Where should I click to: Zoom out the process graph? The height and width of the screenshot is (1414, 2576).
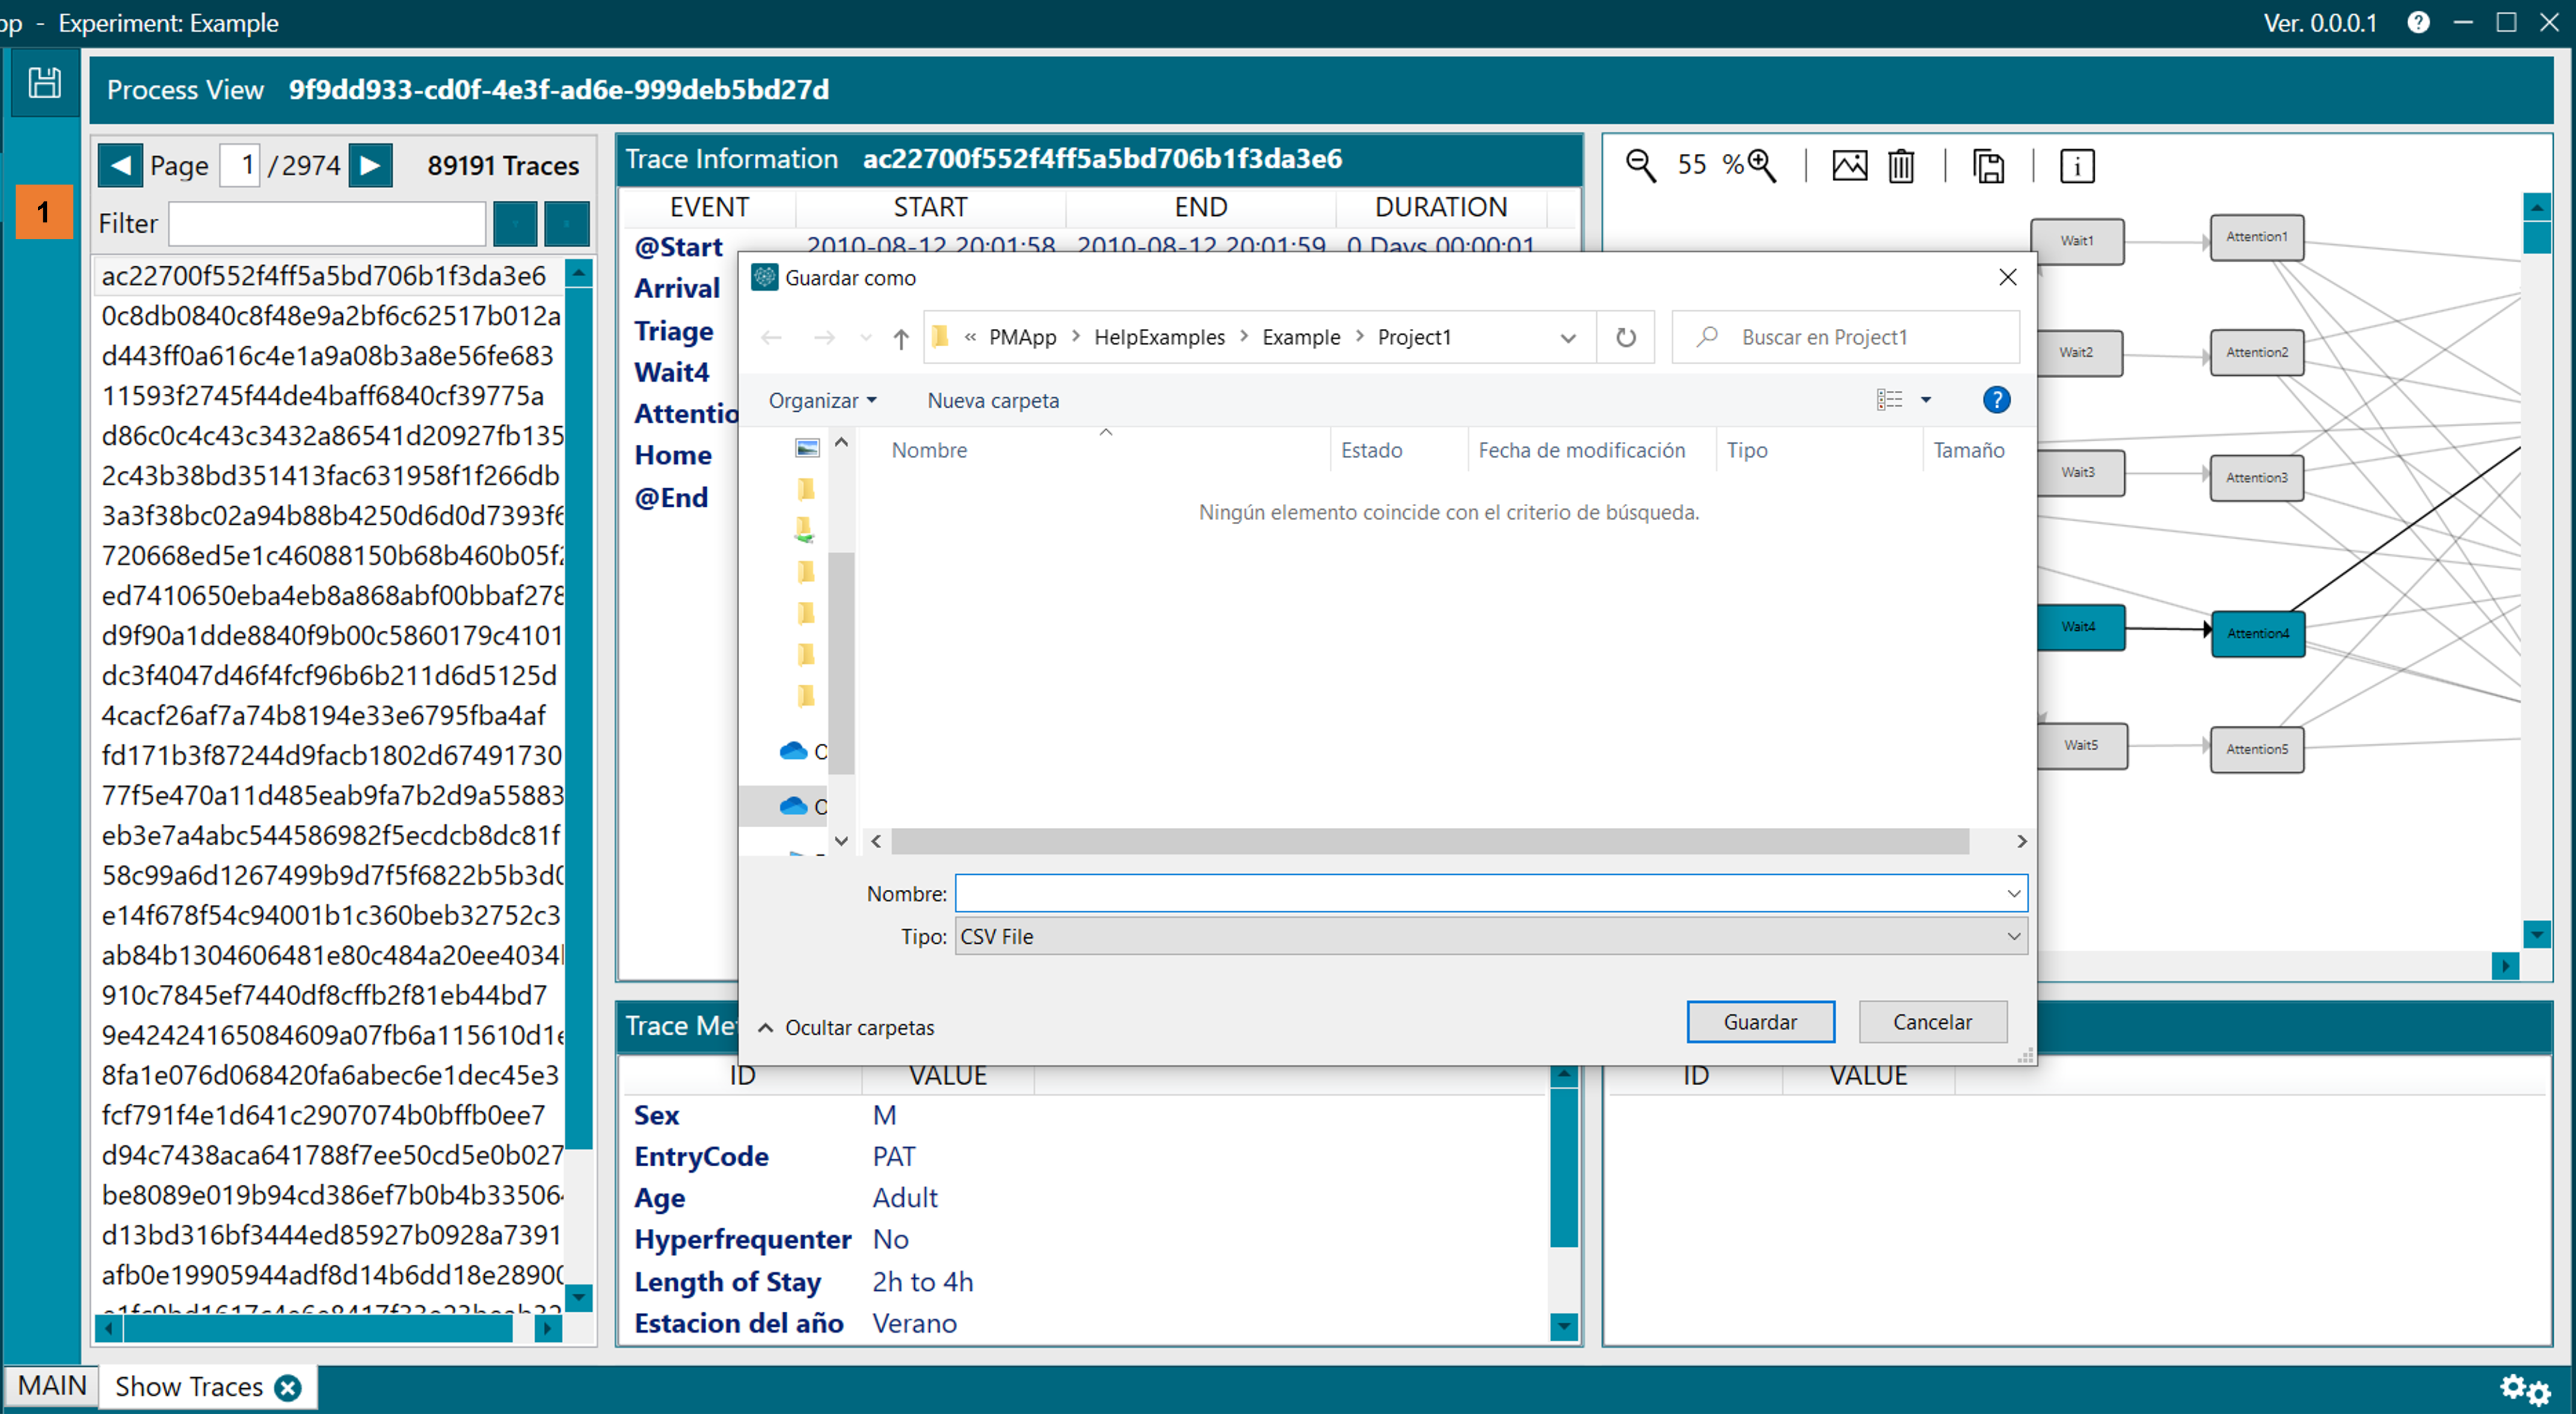pos(1641,166)
